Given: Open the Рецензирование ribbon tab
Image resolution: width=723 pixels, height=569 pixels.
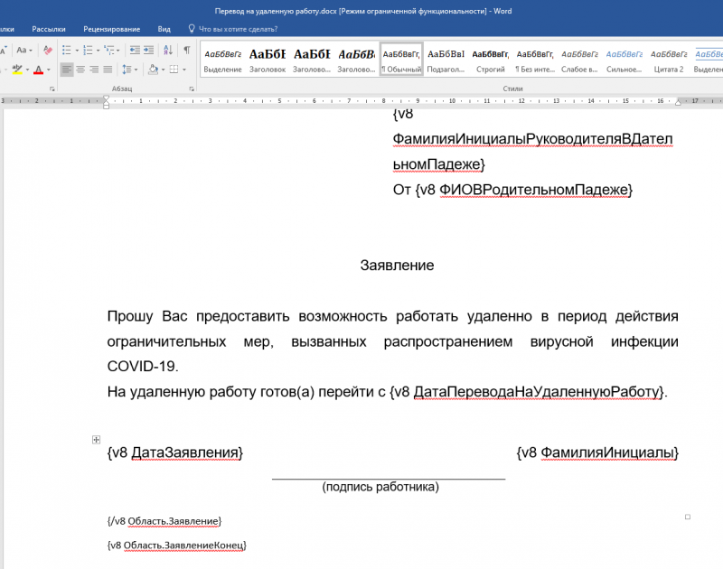Looking at the screenshot, I should [x=105, y=29].
